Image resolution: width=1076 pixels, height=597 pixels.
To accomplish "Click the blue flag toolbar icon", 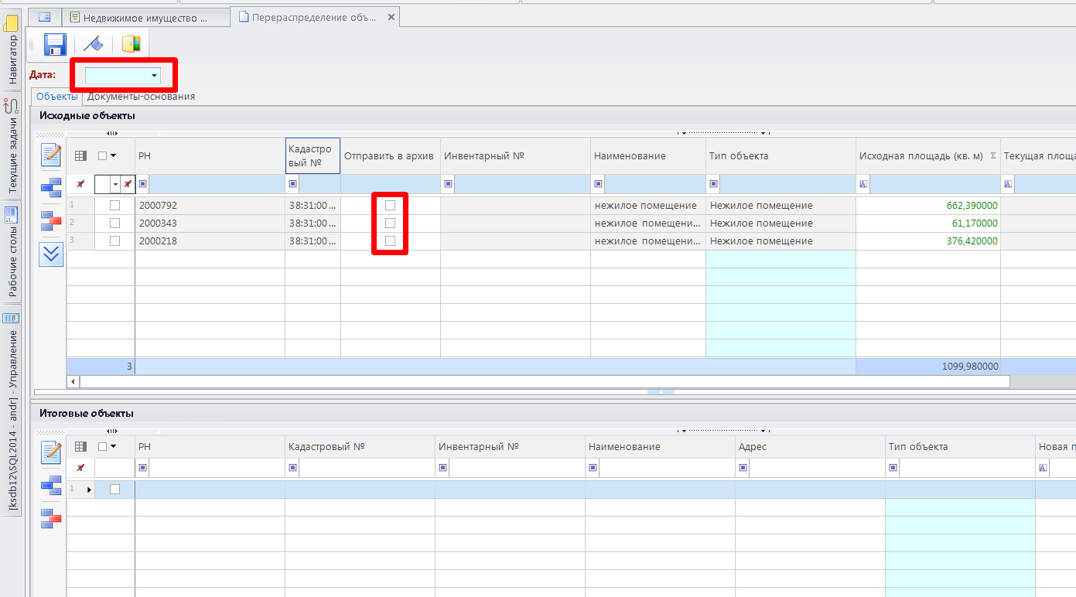I will pos(94,45).
